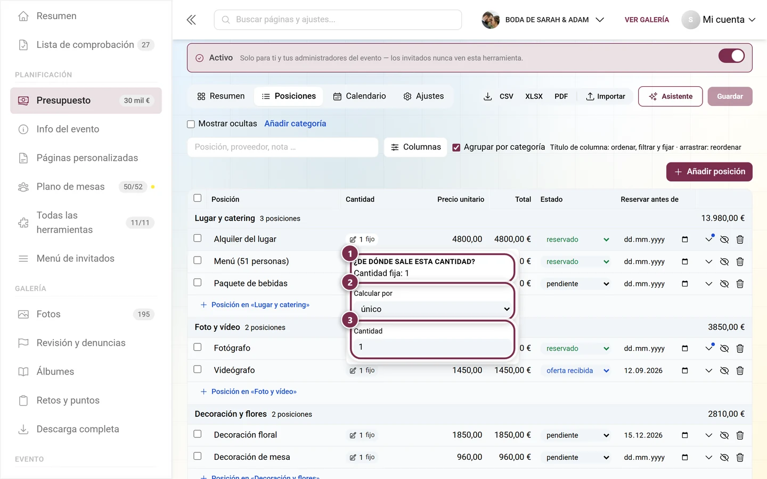Screen dimensions: 767x479
Task: Open the Mi cuenta menu
Action: click(x=719, y=20)
